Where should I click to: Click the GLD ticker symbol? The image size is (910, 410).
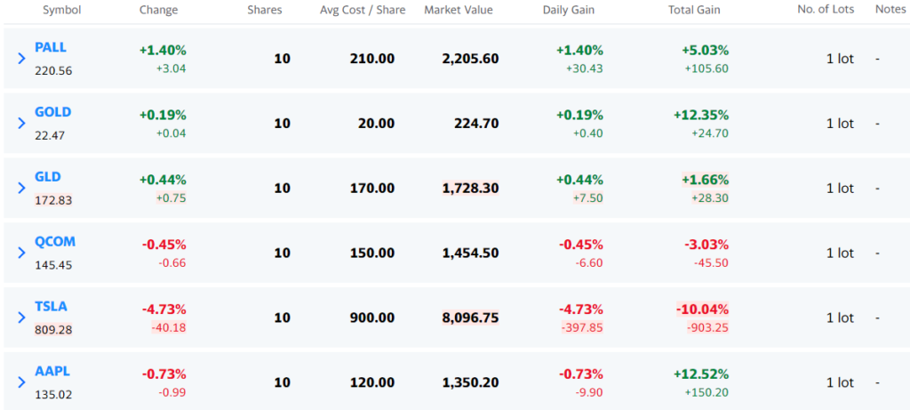coord(48,177)
